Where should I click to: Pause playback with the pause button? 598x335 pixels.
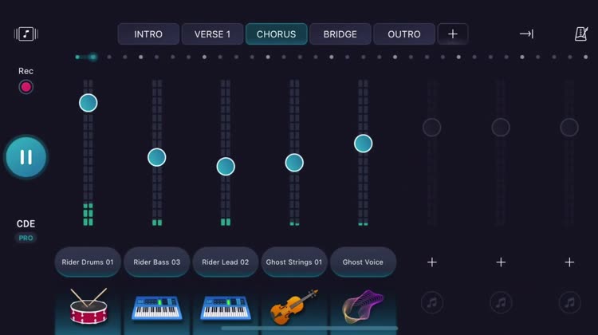pos(26,157)
